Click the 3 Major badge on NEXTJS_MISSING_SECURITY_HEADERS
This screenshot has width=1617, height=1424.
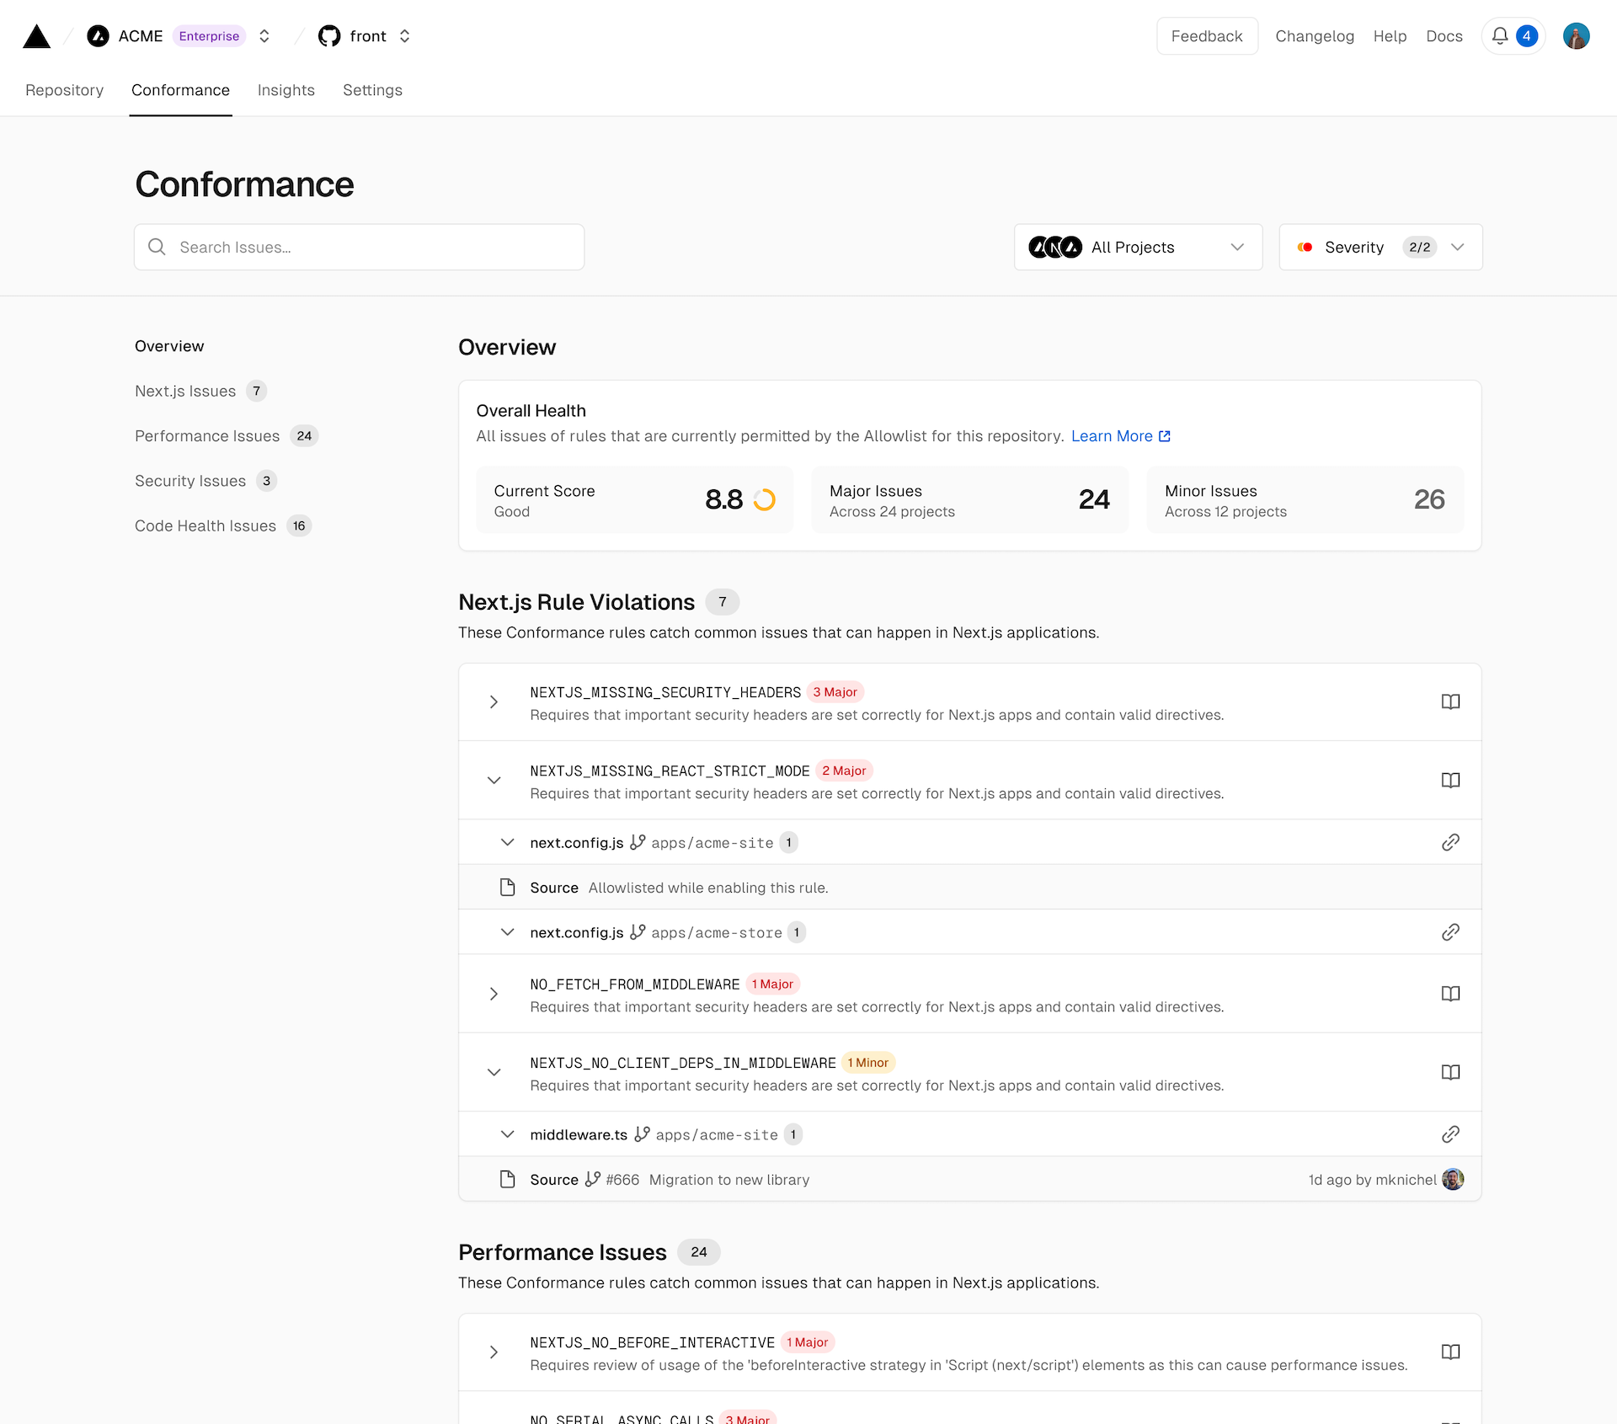[x=835, y=692]
